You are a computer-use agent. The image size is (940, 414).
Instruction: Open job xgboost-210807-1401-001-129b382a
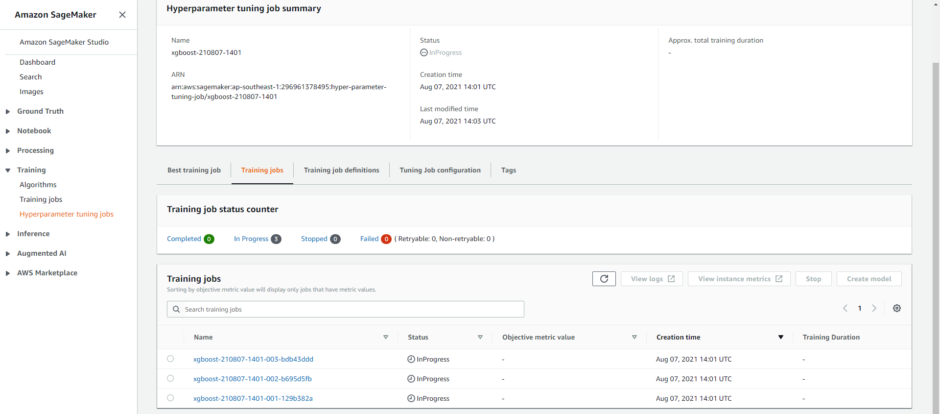pos(253,398)
